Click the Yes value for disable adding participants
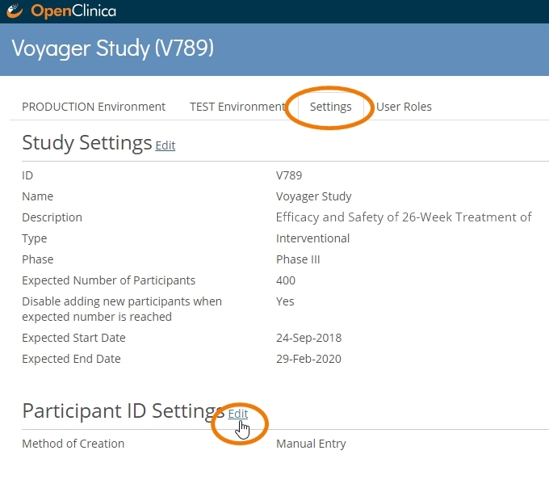Image resolution: width=549 pixels, height=501 pixels. click(285, 301)
